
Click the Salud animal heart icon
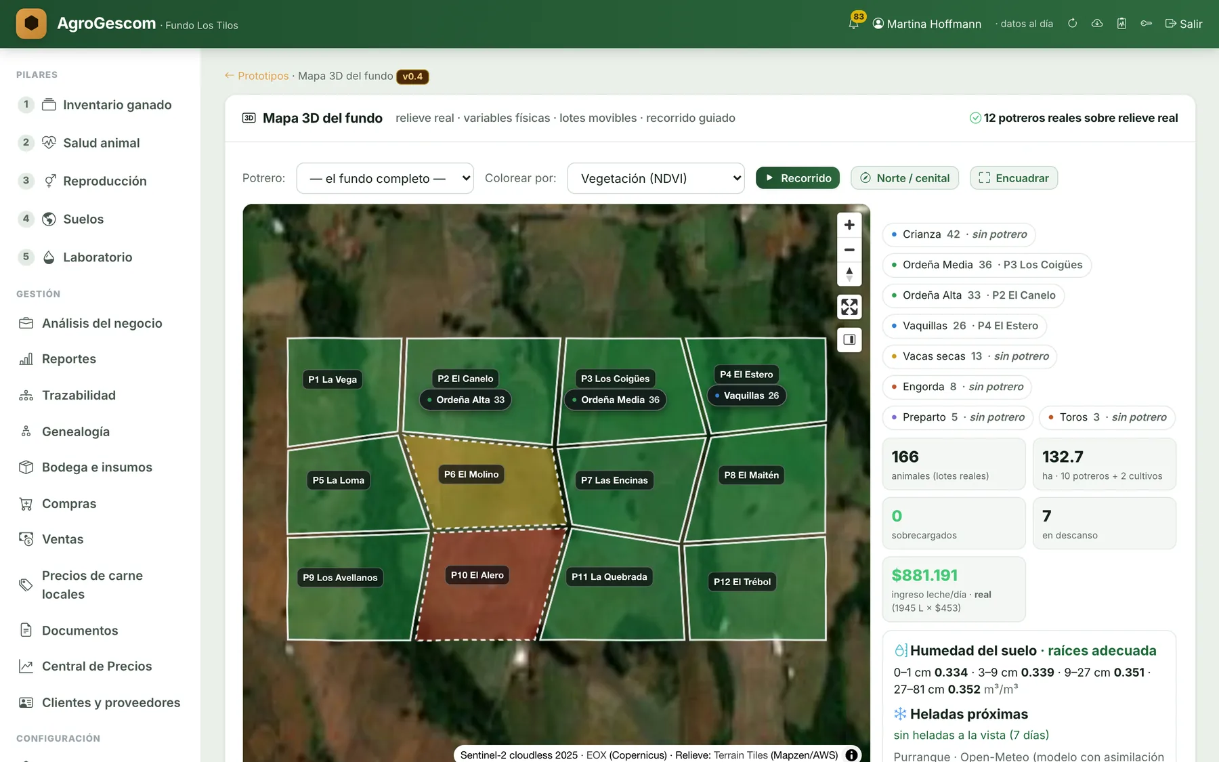click(x=49, y=143)
